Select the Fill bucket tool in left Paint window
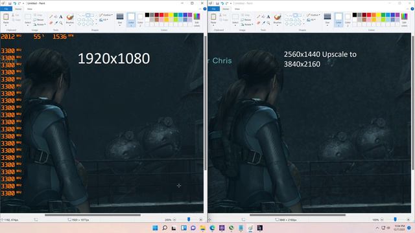Viewport: 415px width, 233px height. 56,17
